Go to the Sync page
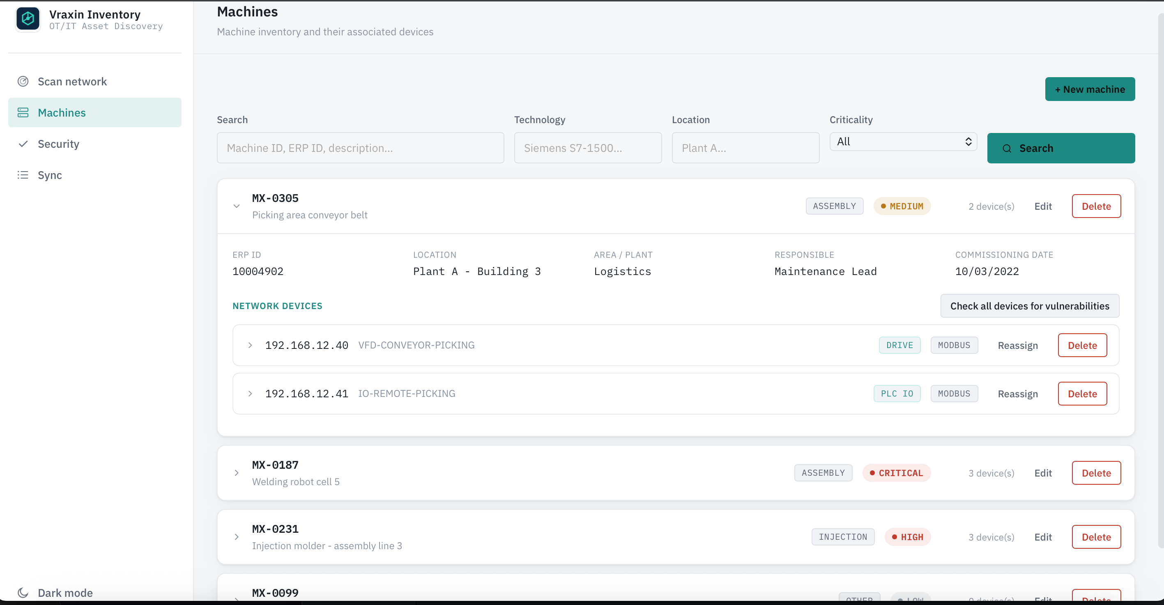This screenshot has height=605, width=1164. (x=95, y=175)
